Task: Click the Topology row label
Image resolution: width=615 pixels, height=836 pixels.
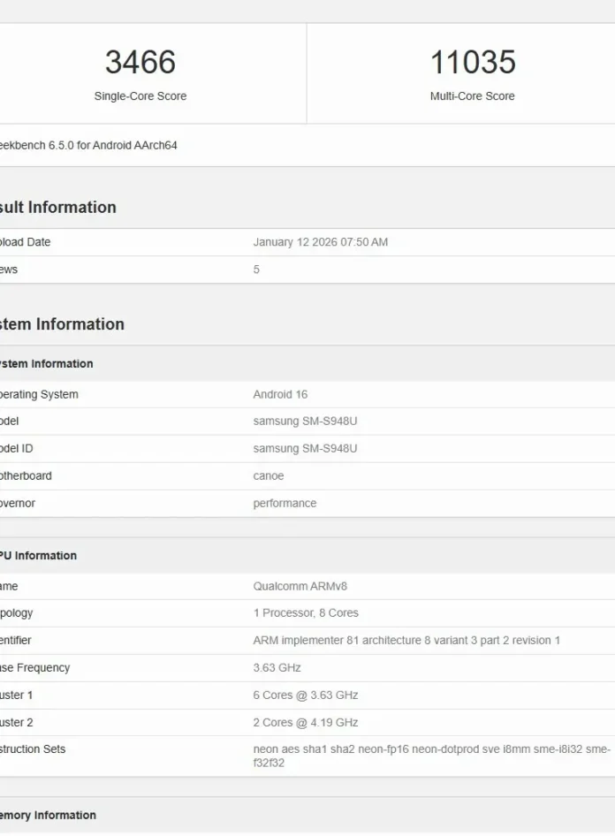Action: click(17, 613)
